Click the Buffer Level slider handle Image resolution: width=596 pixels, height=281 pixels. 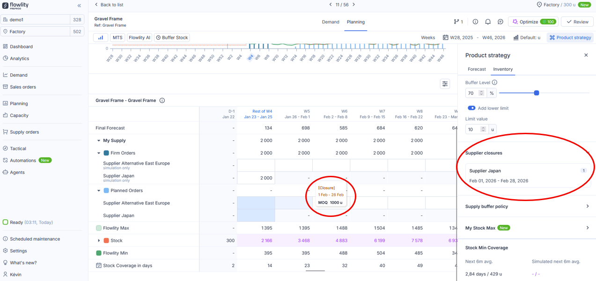pyautogui.click(x=537, y=93)
